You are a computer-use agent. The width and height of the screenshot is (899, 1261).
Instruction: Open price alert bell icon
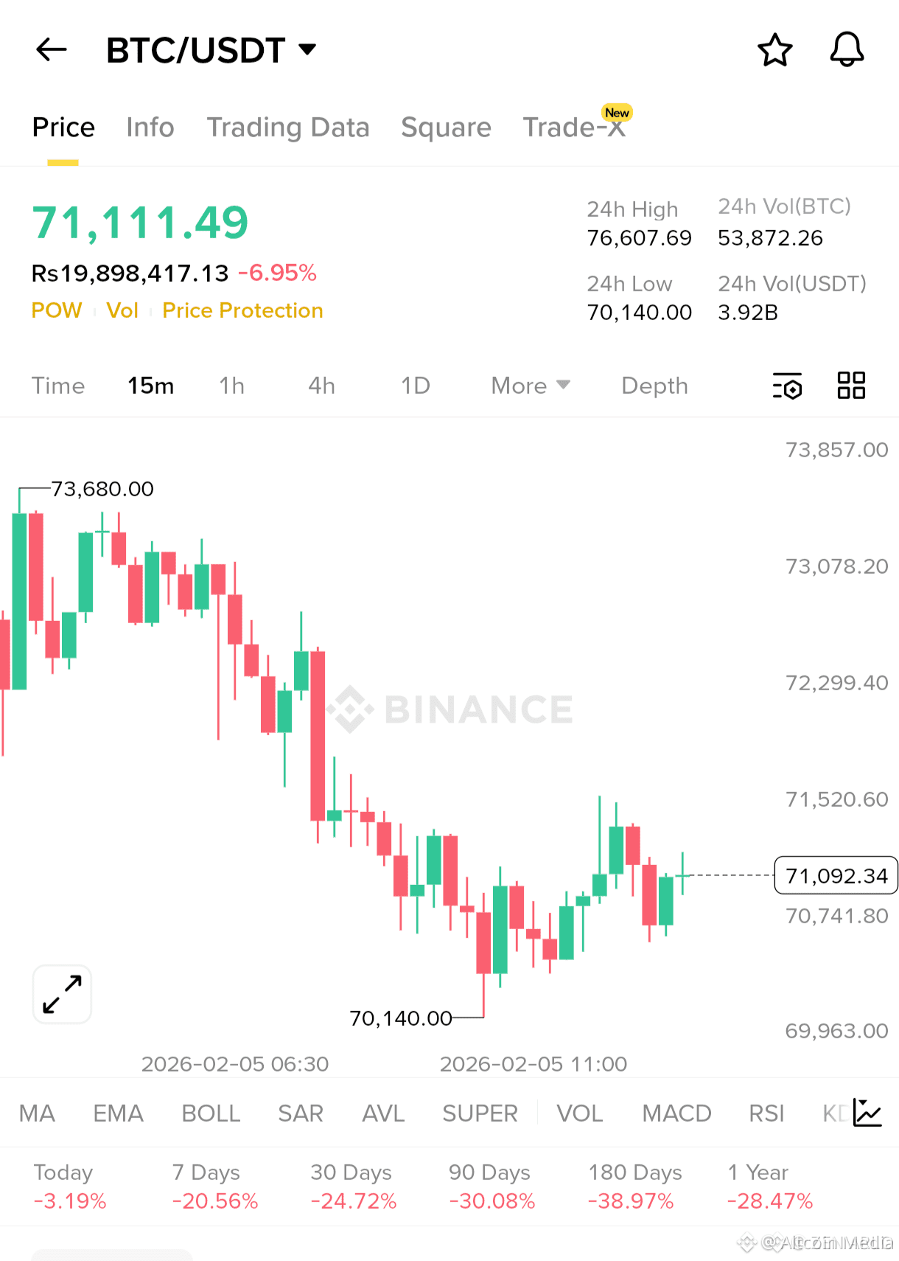pyautogui.click(x=847, y=50)
